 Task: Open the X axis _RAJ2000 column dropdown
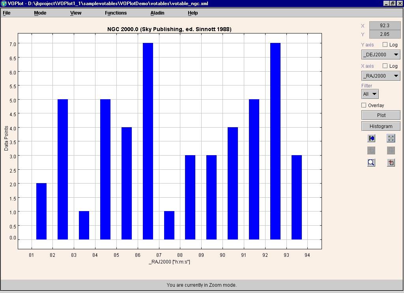[x=381, y=76]
